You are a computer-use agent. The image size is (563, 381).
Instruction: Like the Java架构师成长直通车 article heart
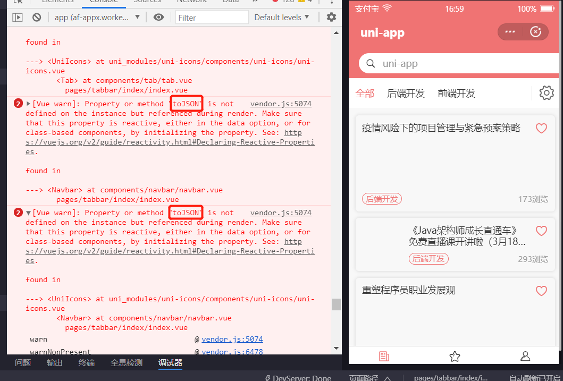click(x=541, y=231)
